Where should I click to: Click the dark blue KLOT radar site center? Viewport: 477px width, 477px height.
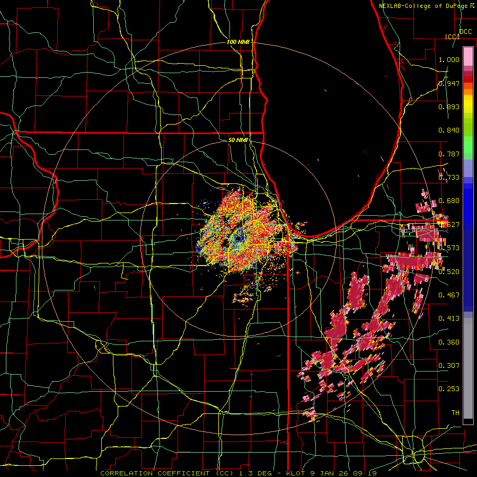[239, 238]
